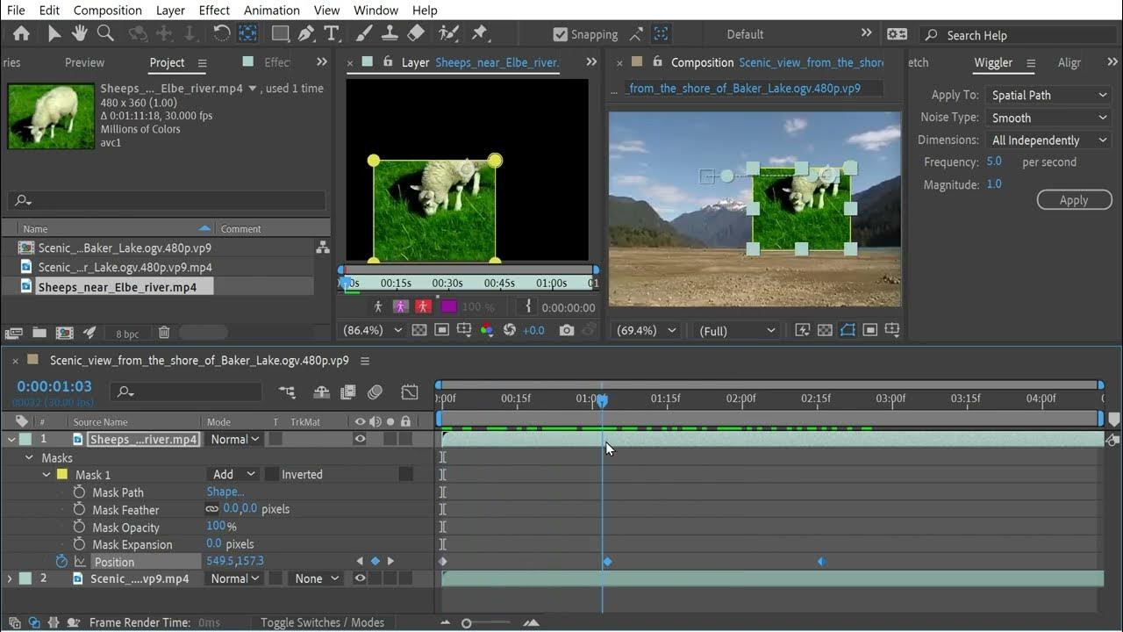Open the 69.4% magnification dropdown
The width and height of the screenshot is (1123, 632).
pyautogui.click(x=647, y=330)
